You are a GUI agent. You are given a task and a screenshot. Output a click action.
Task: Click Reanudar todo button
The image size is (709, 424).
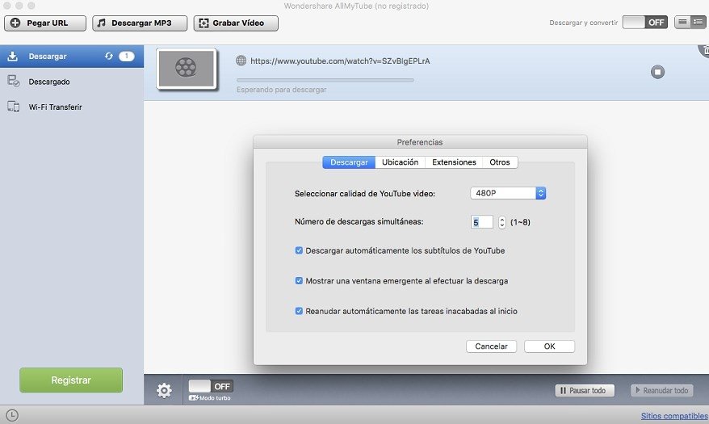pyautogui.click(x=662, y=391)
